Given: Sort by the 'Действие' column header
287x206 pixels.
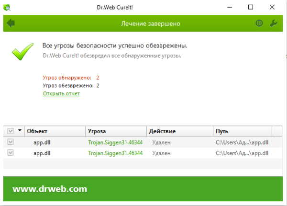Looking at the screenshot, I should click(180, 131).
